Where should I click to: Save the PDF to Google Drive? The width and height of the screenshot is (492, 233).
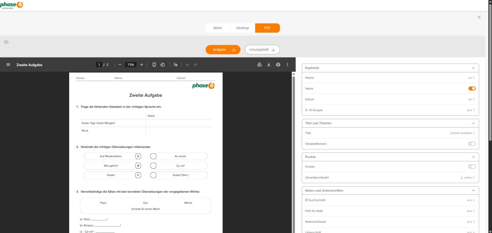pyautogui.click(x=259, y=65)
